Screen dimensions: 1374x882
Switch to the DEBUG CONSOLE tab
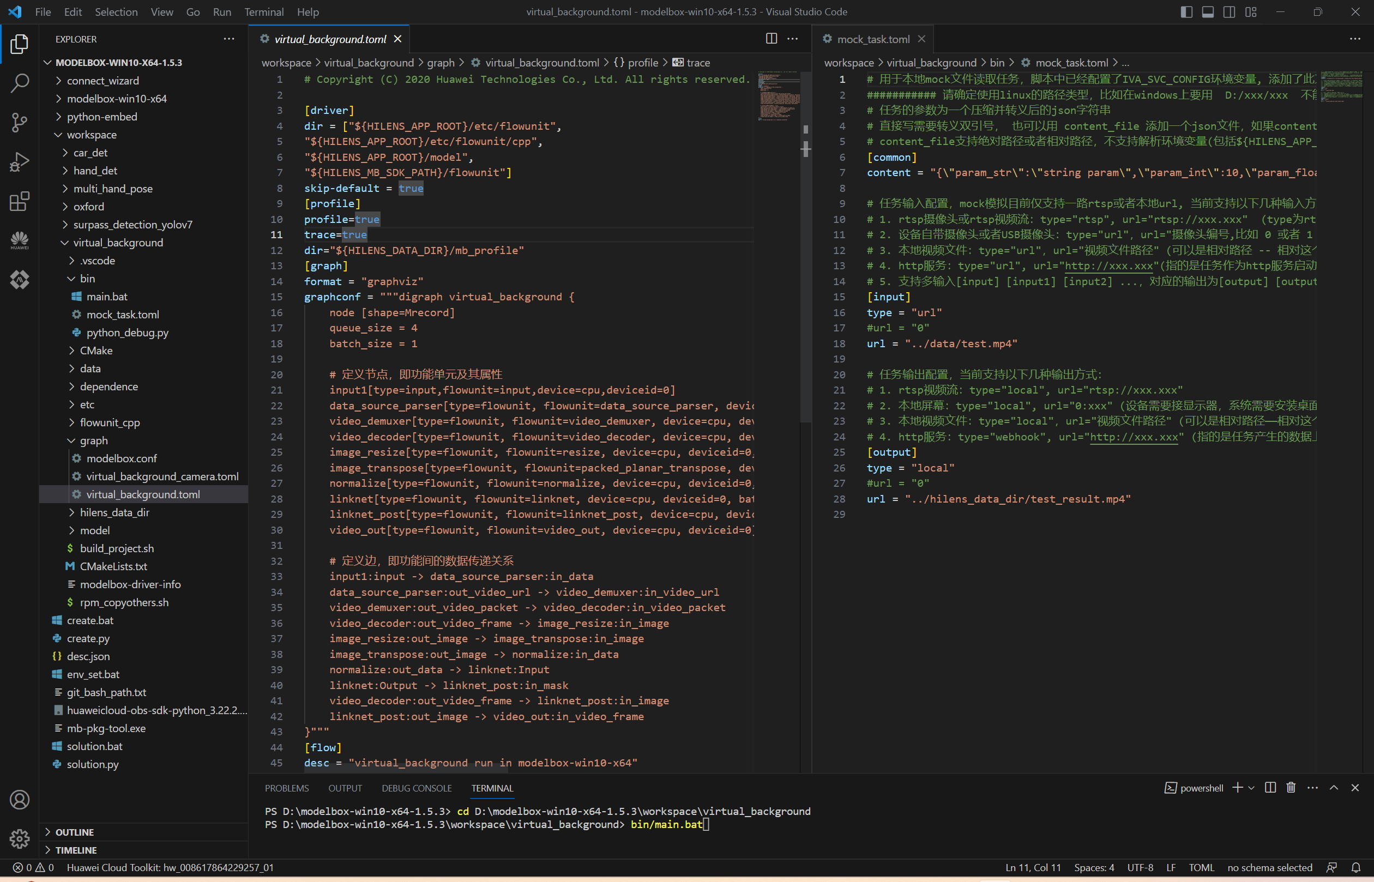(417, 788)
